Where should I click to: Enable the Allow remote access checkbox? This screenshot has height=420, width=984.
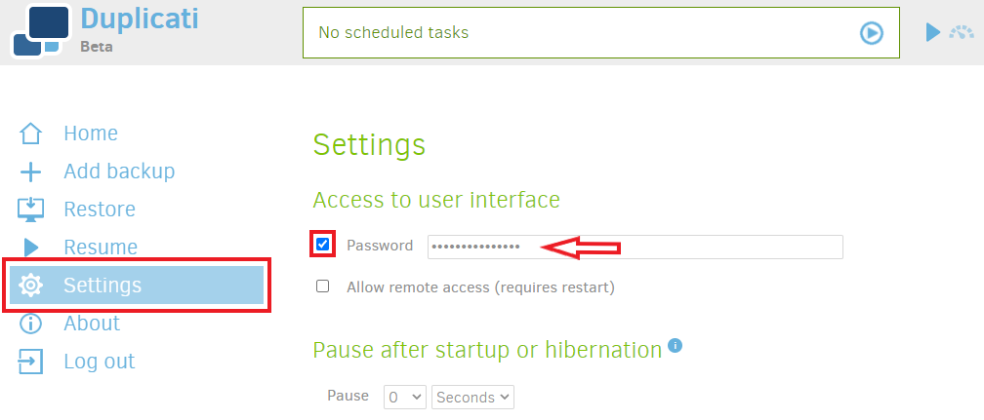[x=322, y=286]
